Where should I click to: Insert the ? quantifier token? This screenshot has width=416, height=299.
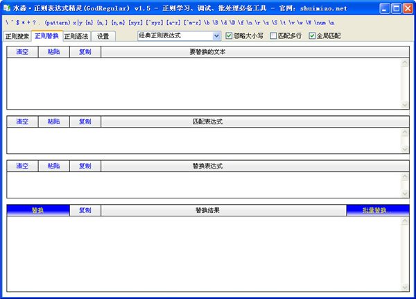(34, 23)
